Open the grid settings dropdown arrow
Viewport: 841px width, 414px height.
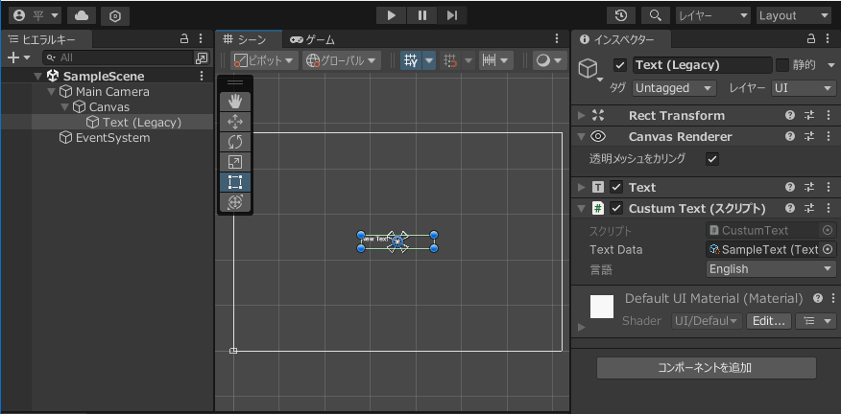(x=429, y=60)
